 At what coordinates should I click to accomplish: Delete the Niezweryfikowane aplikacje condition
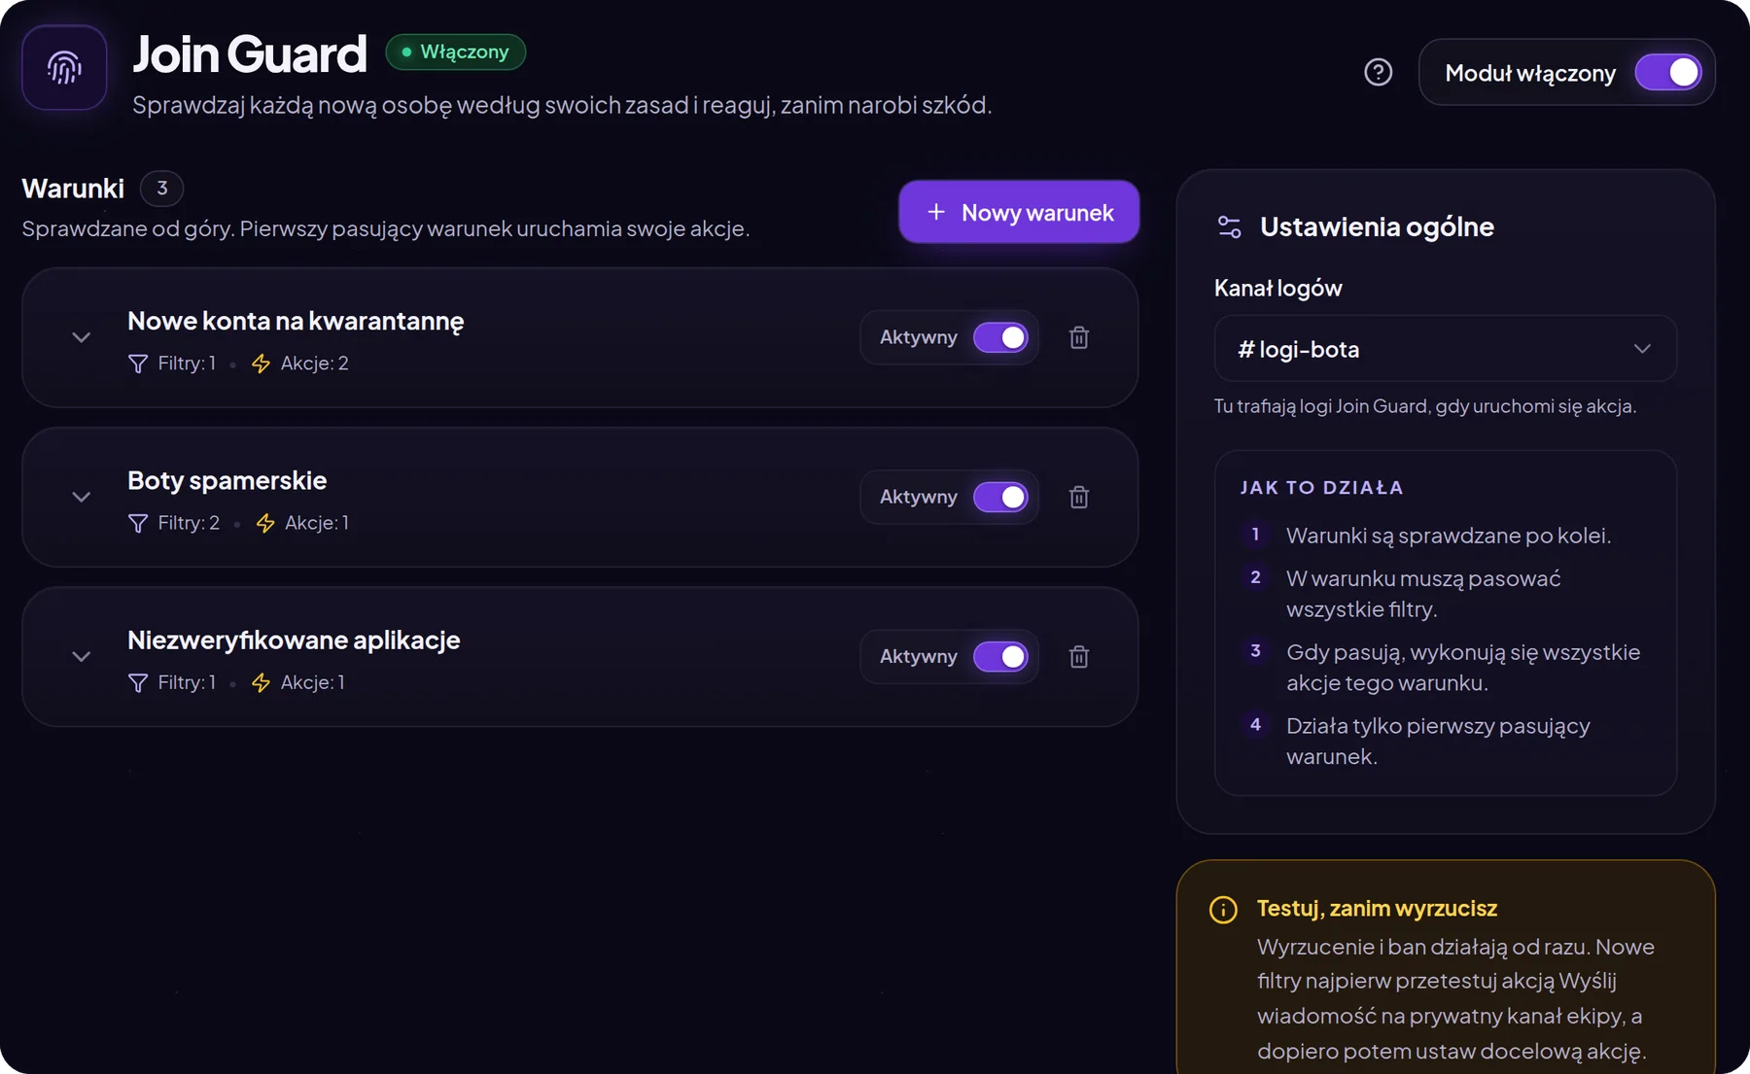point(1079,656)
